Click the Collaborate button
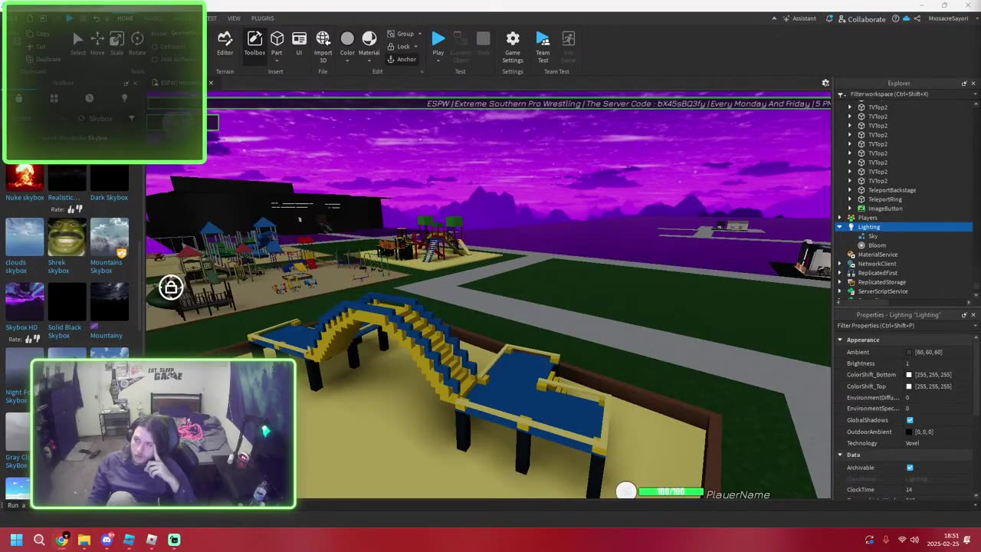The width and height of the screenshot is (981, 552). pos(861,18)
